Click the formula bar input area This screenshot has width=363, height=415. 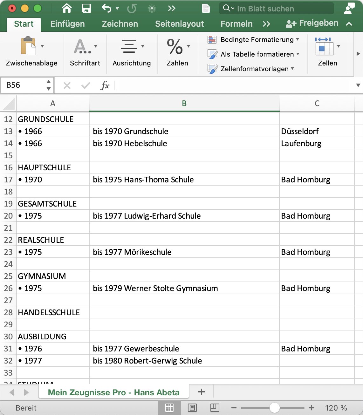[x=234, y=85]
